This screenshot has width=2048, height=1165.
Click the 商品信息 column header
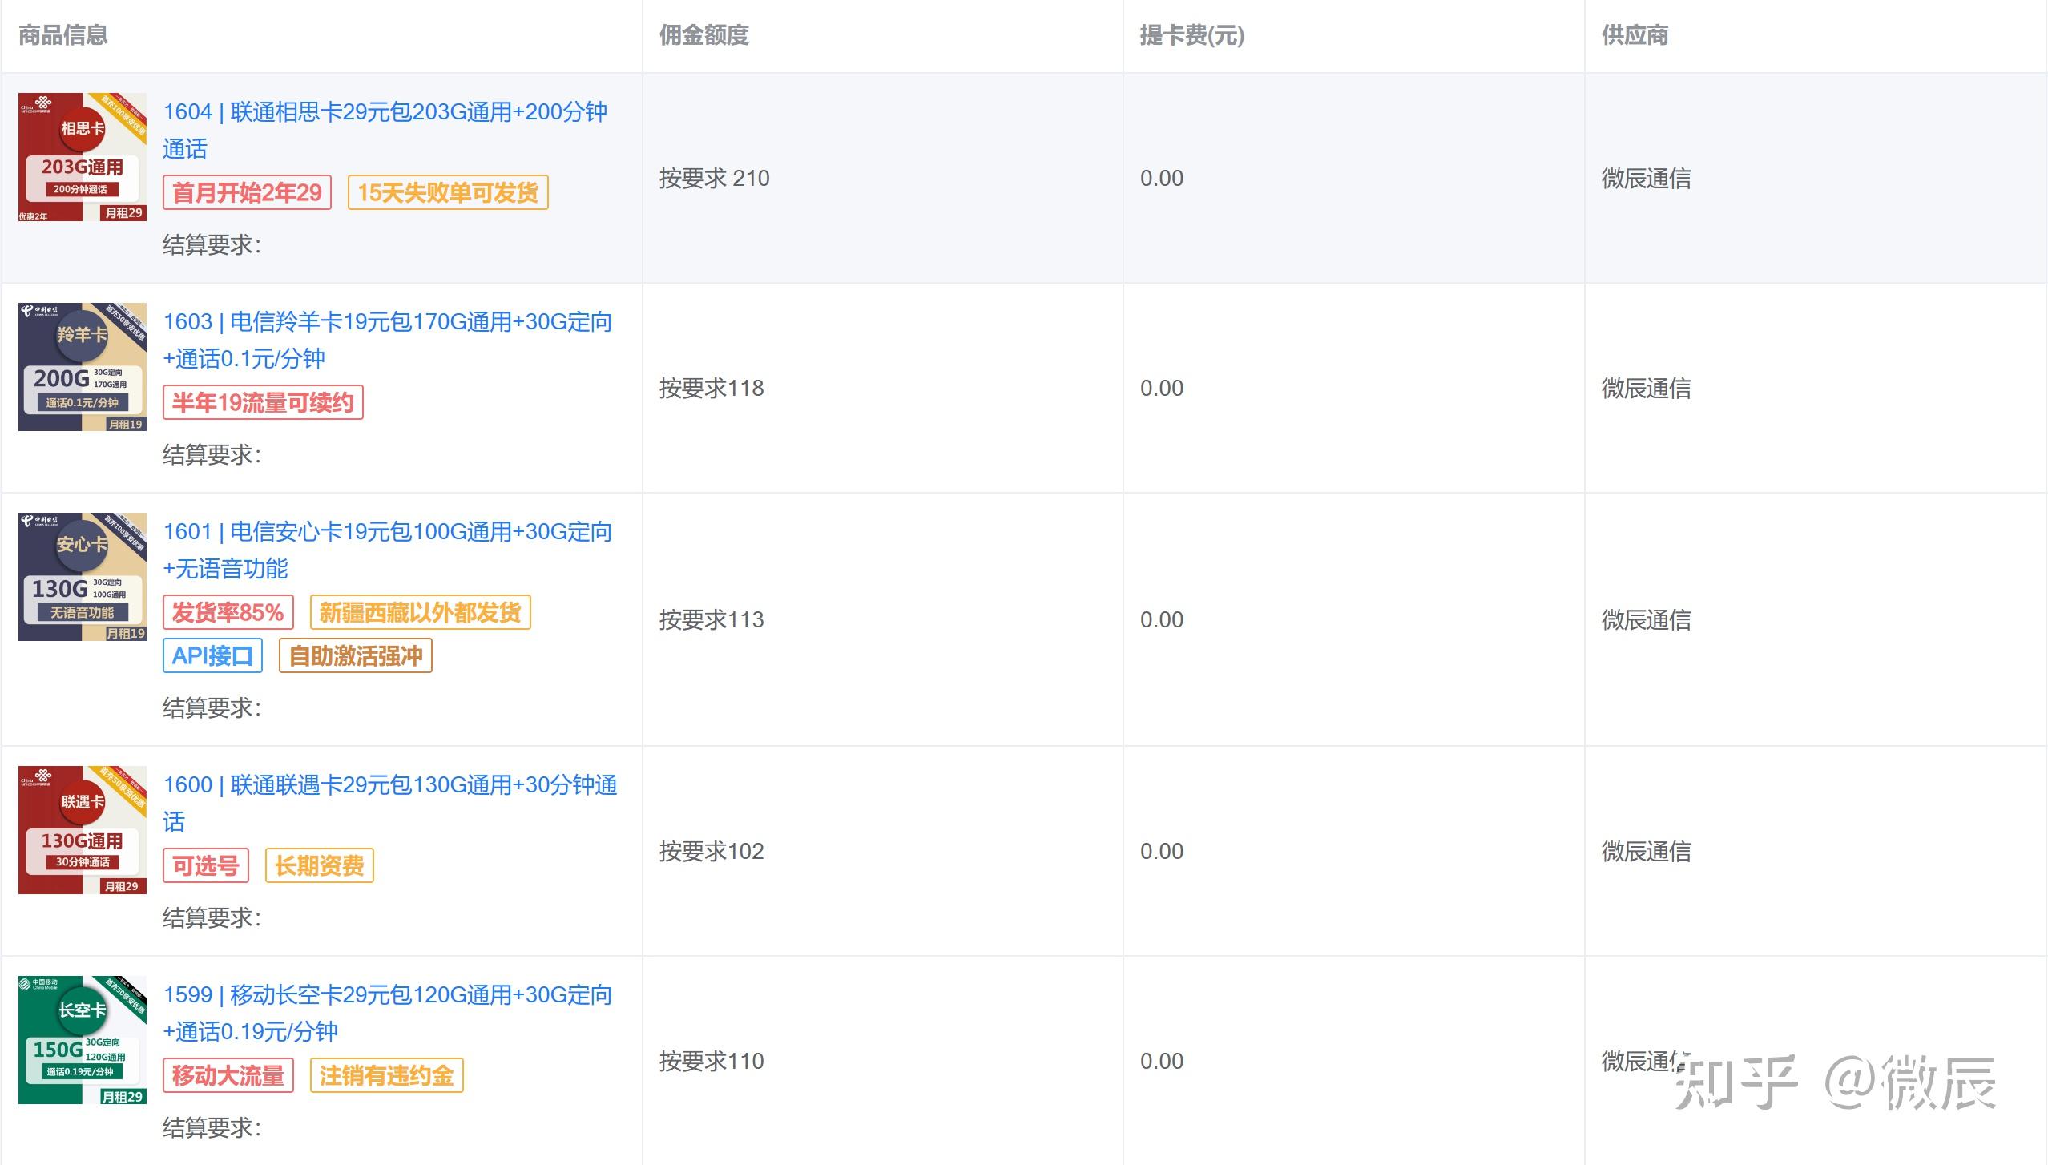63,35
